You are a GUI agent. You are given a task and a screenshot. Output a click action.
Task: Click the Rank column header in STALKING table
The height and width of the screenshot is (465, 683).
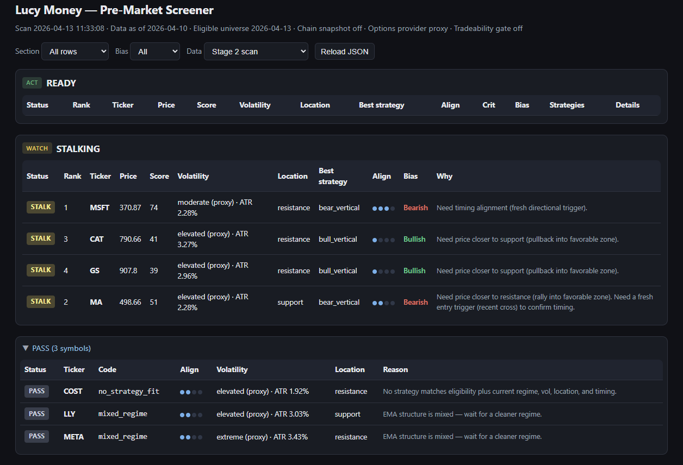point(72,176)
